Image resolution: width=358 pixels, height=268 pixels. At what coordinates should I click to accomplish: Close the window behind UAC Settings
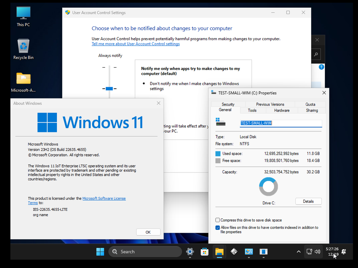pos(317,40)
